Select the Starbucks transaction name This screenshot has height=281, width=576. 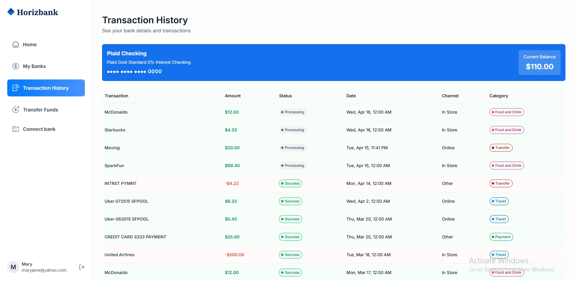[x=115, y=130]
